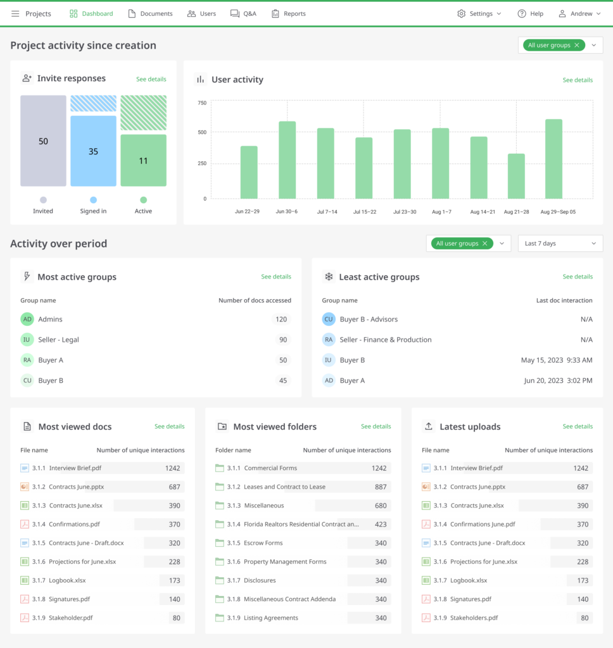Click the Least active groups snowflake icon

pos(329,277)
